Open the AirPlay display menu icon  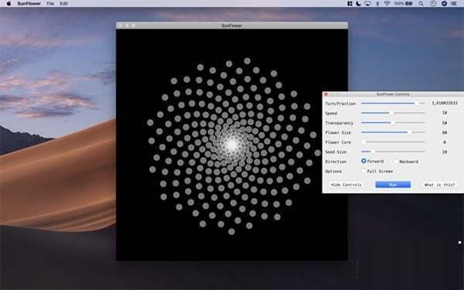367,4
